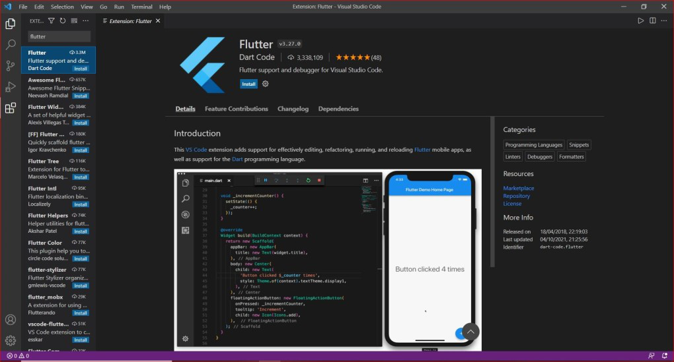
Task: Select Programming Languages category tag
Action: [x=533, y=144]
